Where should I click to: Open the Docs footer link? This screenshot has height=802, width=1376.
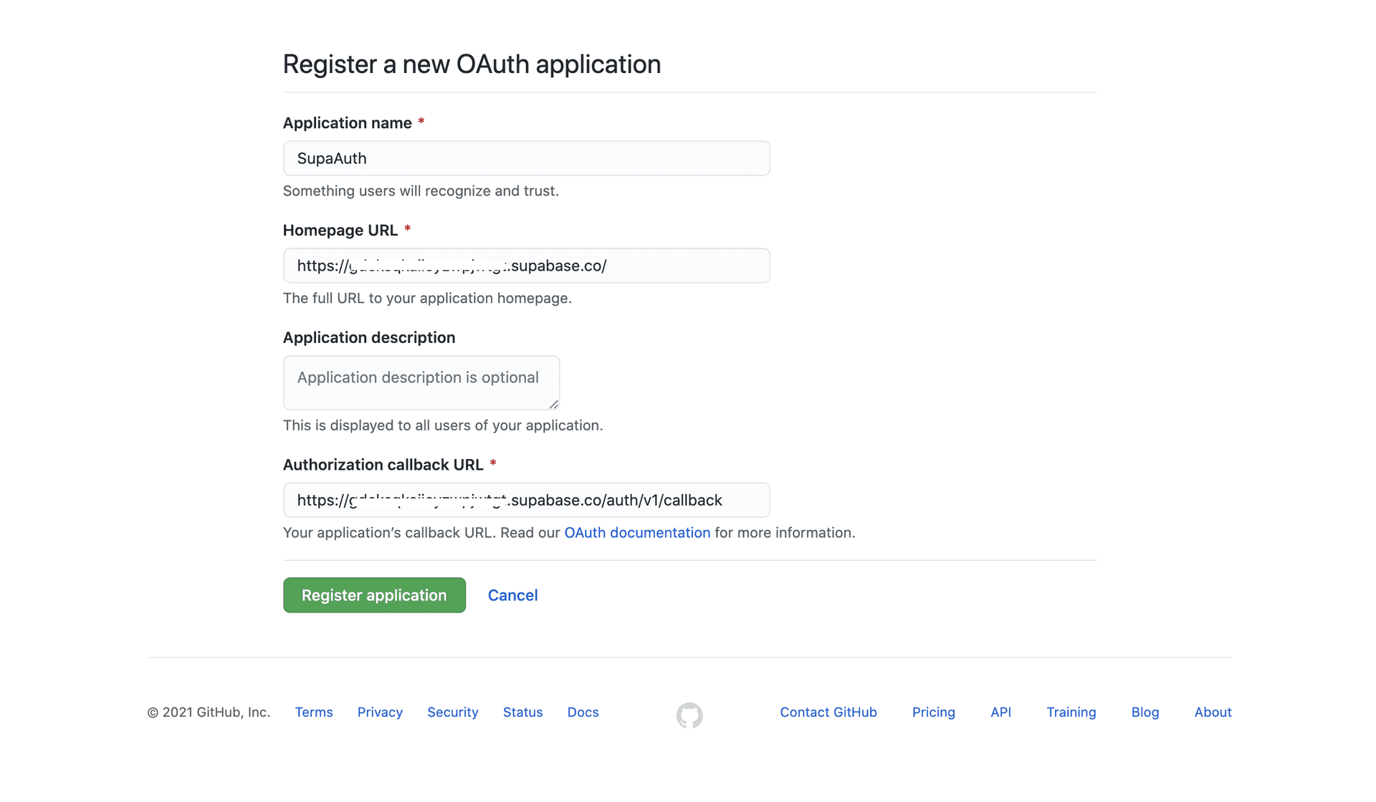tap(583, 712)
